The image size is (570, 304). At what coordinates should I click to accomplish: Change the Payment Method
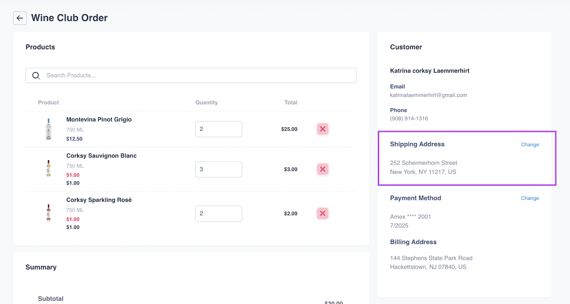pos(530,198)
